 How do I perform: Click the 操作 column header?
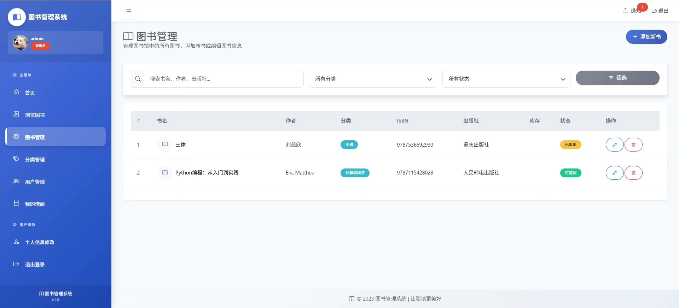611,121
